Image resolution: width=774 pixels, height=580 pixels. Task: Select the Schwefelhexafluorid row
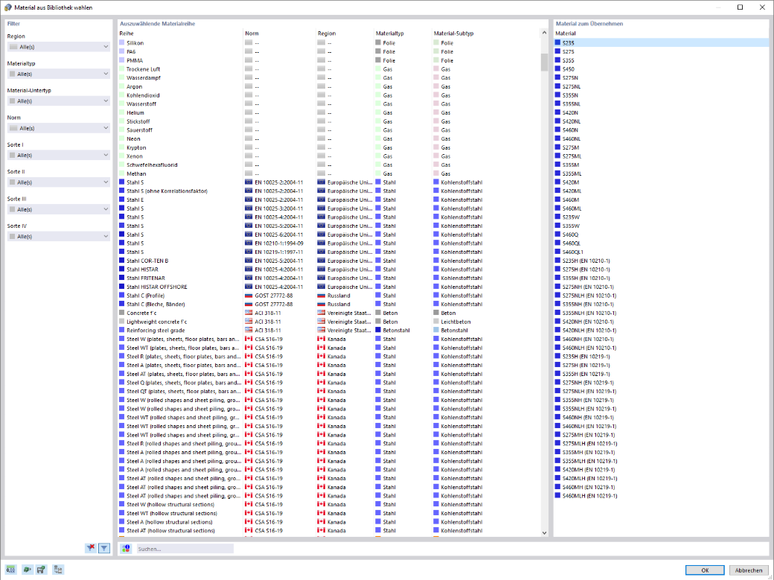(x=329, y=165)
